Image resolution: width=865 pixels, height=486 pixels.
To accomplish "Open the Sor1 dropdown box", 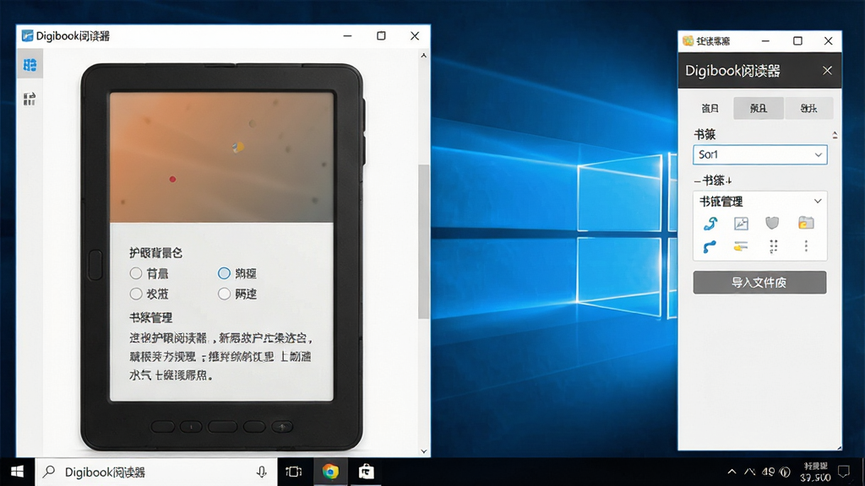I will [x=759, y=155].
